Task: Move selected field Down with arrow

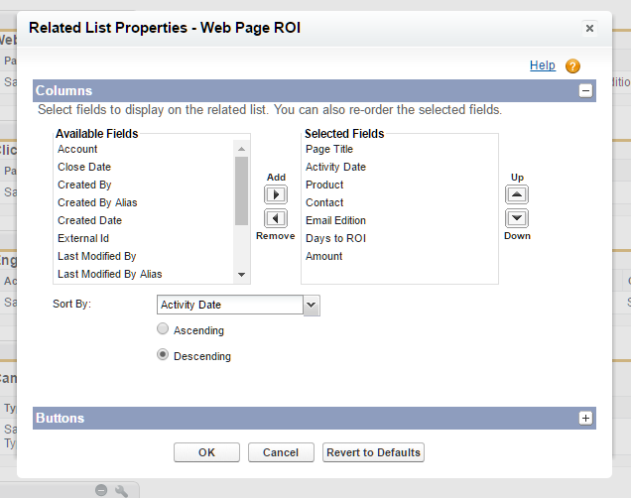Action: point(517,218)
